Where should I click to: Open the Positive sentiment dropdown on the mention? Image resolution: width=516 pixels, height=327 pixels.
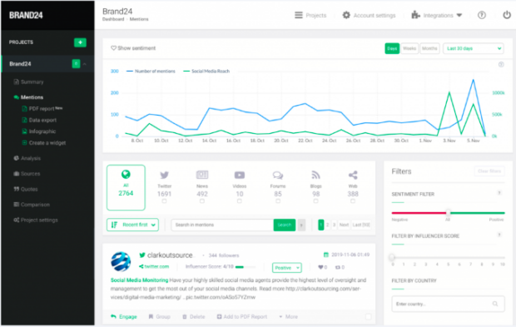[x=287, y=267]
